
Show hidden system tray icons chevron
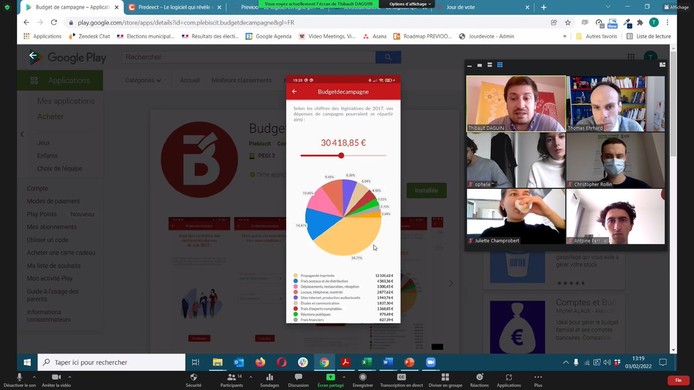pos(566,362)
